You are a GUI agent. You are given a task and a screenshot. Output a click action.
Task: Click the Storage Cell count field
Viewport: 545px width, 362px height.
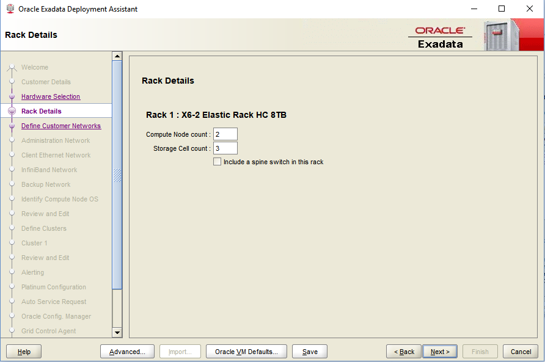[x=225, y=148]
